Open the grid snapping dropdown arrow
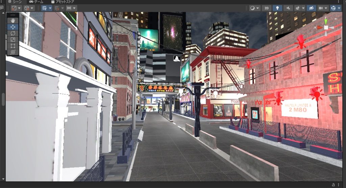346x188 pixels. click(62, 8)
